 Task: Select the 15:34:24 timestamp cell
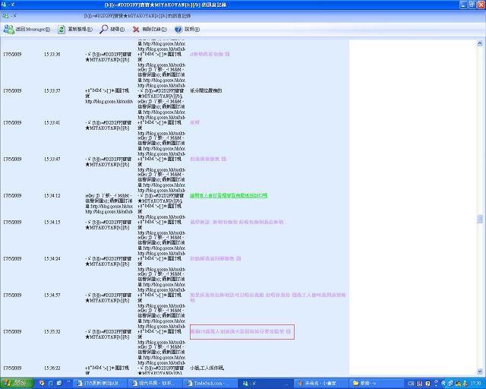pyautogui.click(x=52, y=258)
